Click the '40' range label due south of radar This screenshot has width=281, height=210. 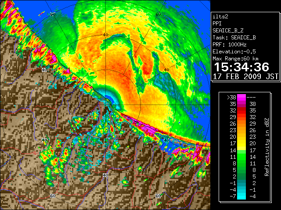coord(105,175)
